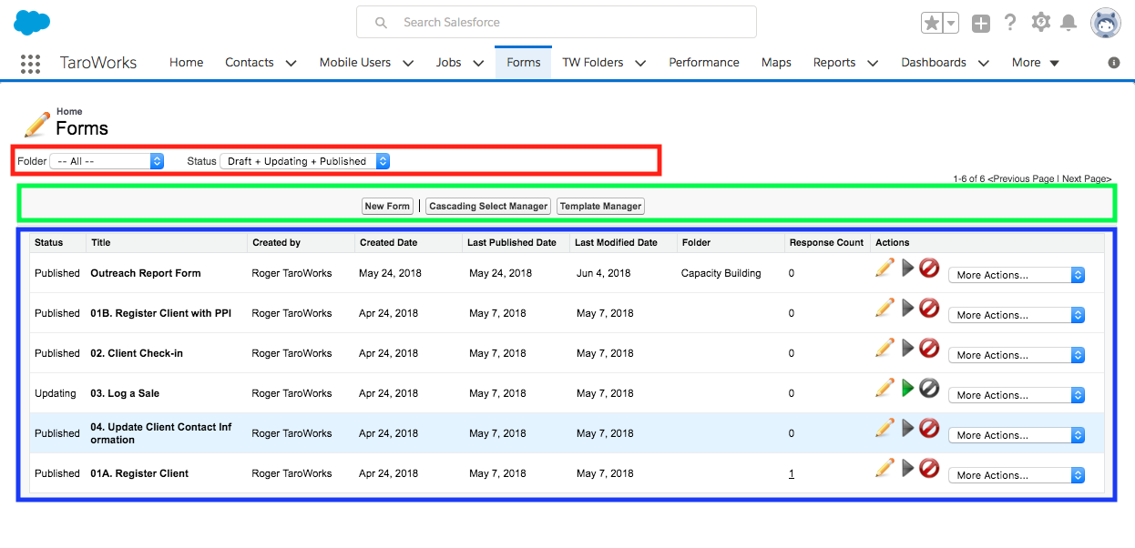Click the response count link for 01A. Register Client
This screenshot has width=1135, height=548.
792,473
